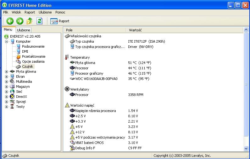Click the Temperatury thermometer icon

[67, 57]
